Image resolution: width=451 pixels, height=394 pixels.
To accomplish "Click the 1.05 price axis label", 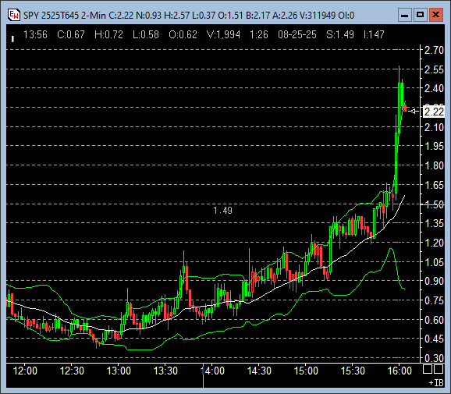I will 434,262.
